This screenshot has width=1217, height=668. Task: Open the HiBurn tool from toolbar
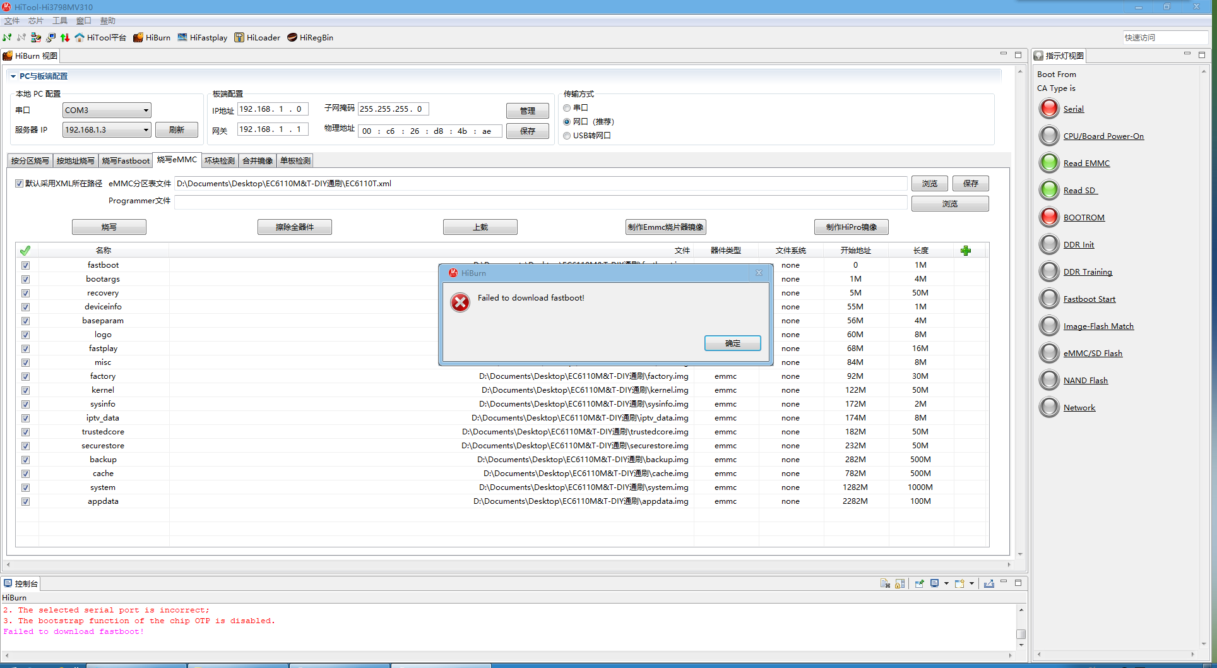tap(152, 37)
